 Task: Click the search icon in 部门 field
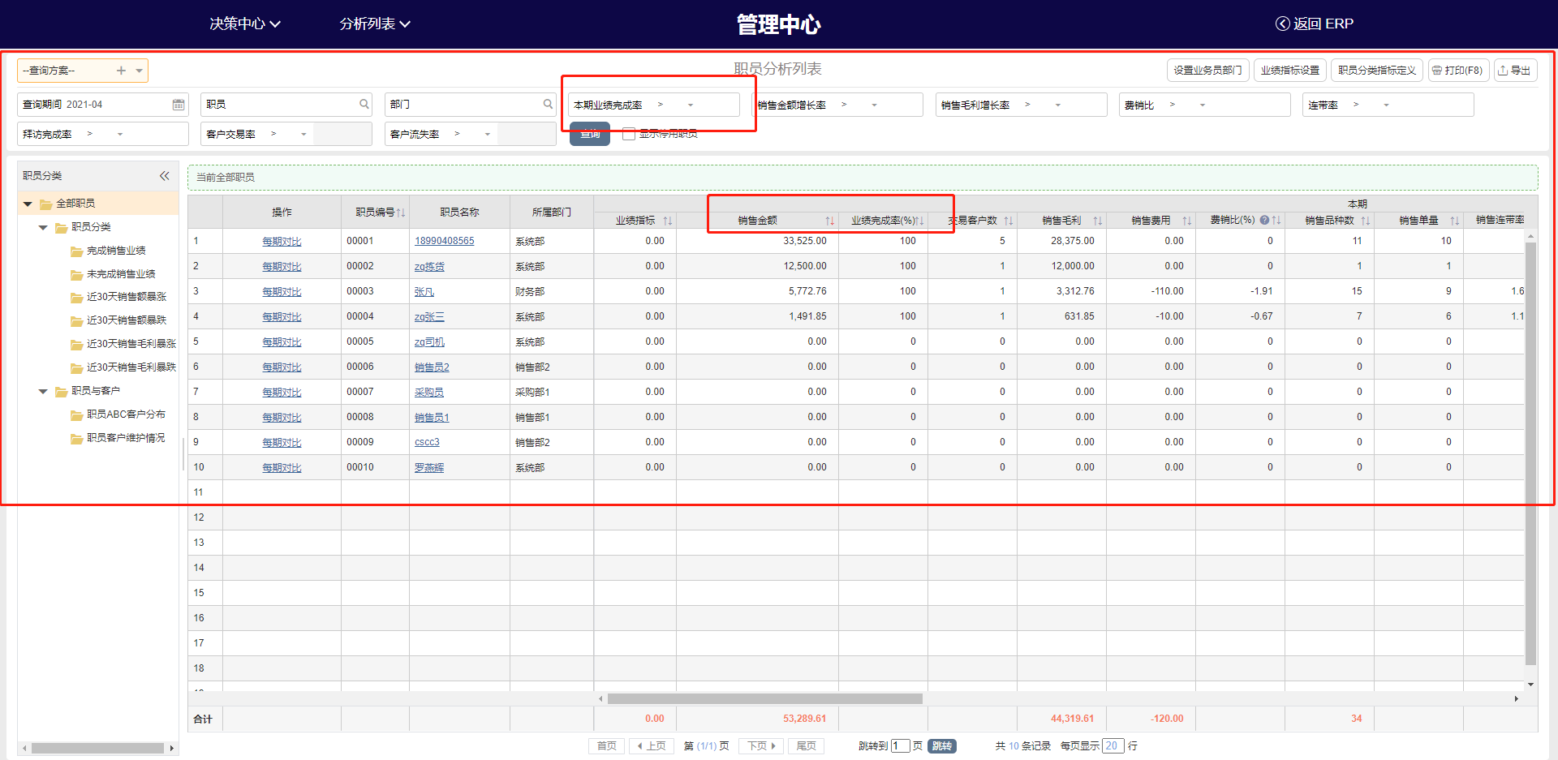548,104
